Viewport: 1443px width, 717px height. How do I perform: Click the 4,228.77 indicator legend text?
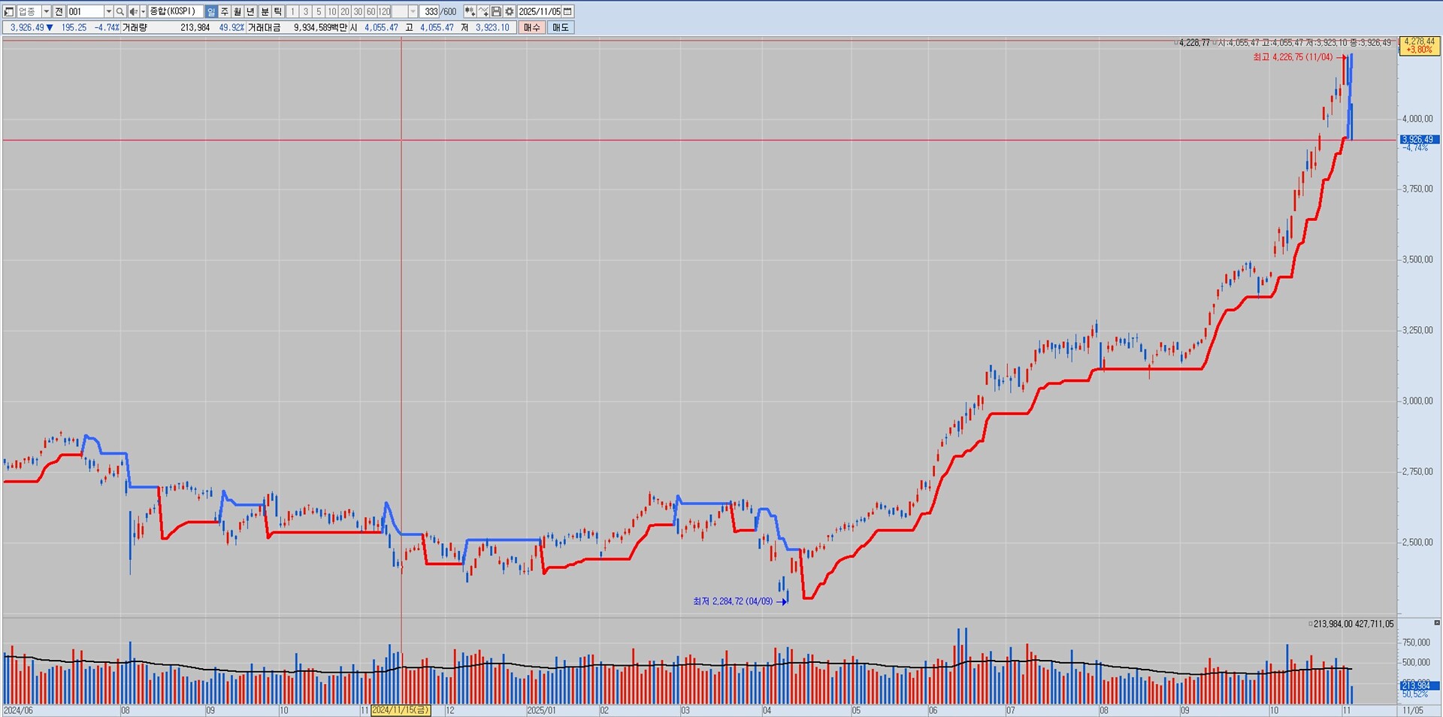pos(1194,43)
